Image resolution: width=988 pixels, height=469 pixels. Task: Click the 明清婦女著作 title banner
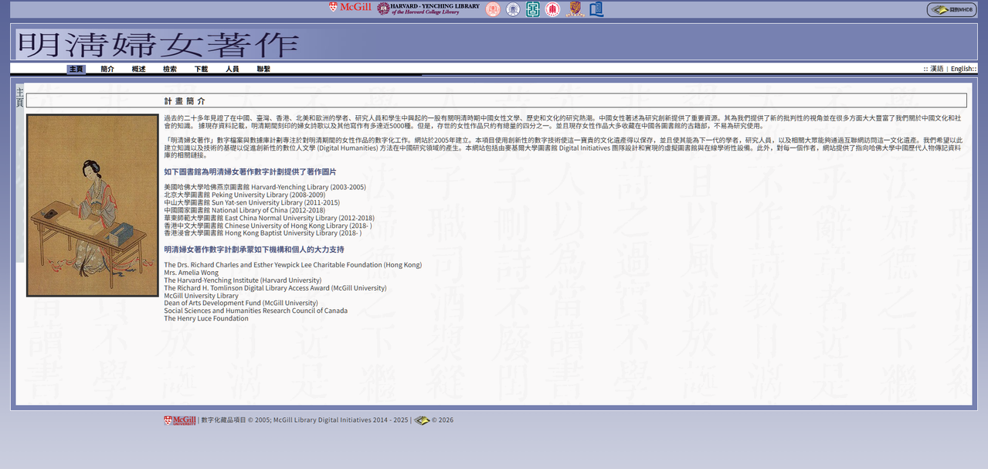coord(158,45)
